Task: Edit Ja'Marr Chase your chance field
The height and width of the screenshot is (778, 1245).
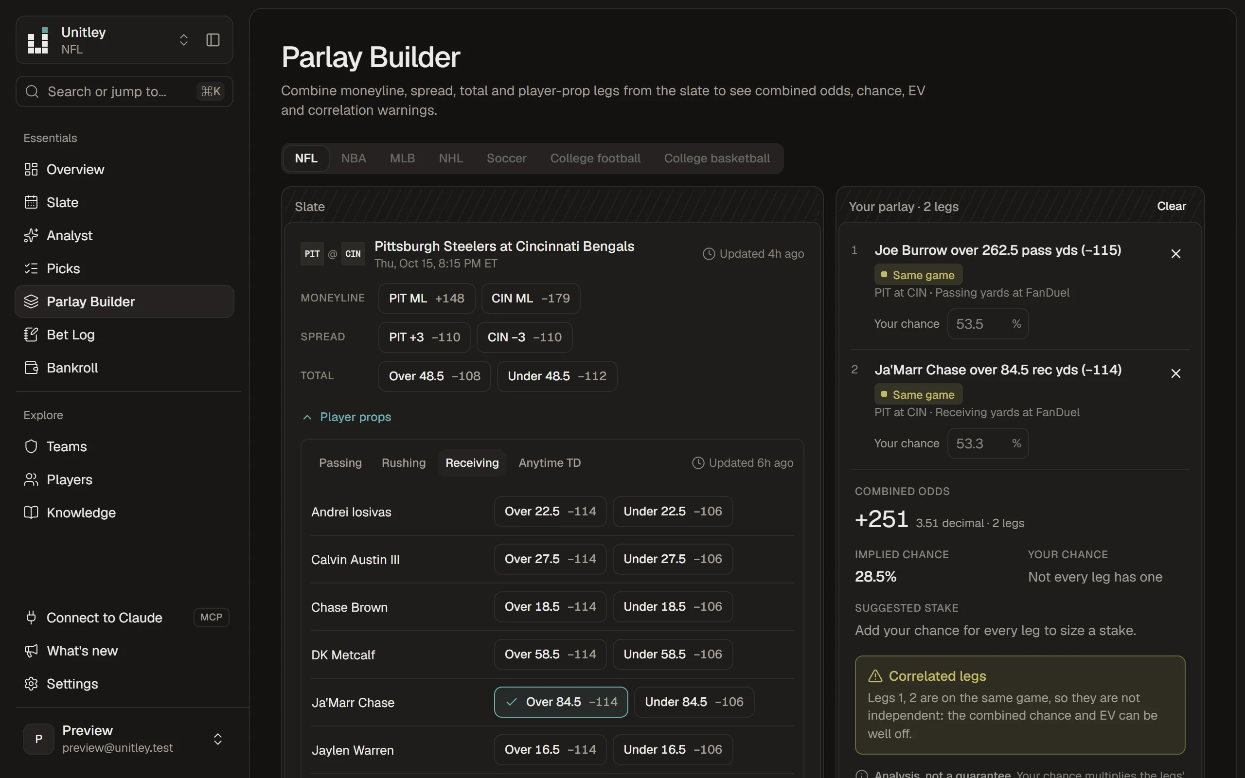Action: [988, 443]
